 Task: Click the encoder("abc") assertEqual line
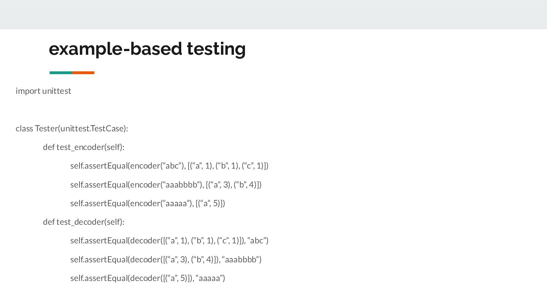169,166
